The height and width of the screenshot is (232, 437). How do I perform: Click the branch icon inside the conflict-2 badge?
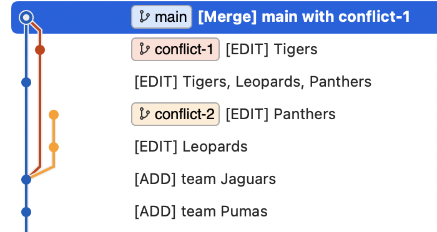[x=144, y=114]
